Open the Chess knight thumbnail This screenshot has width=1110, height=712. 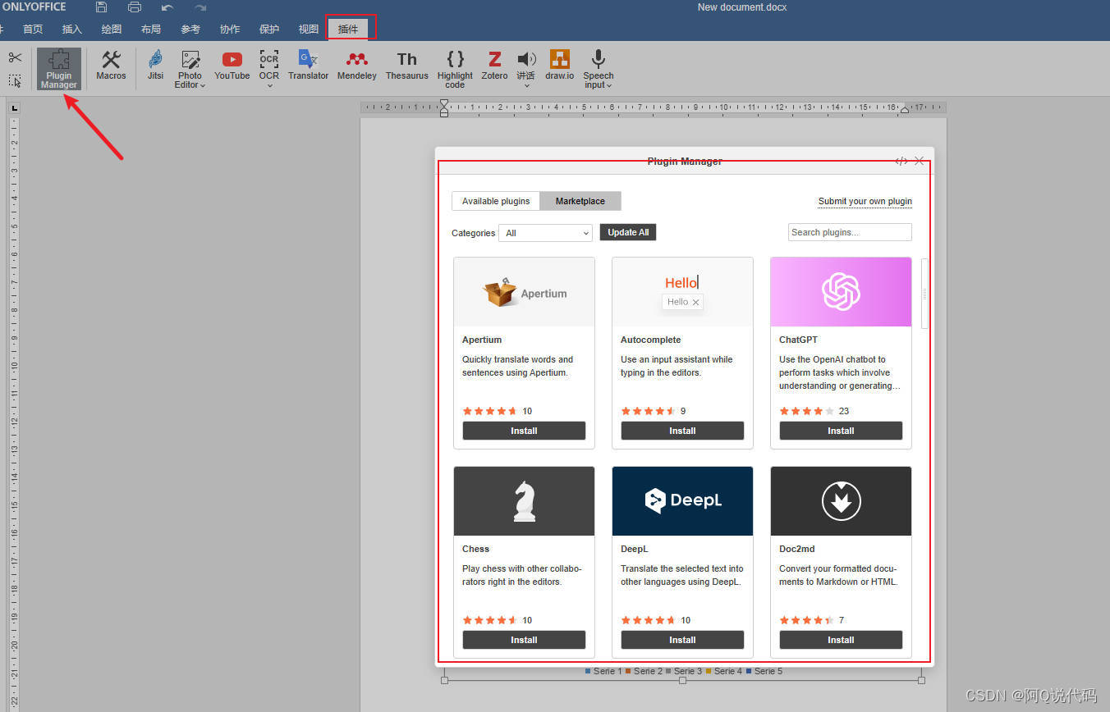[524, 501]
